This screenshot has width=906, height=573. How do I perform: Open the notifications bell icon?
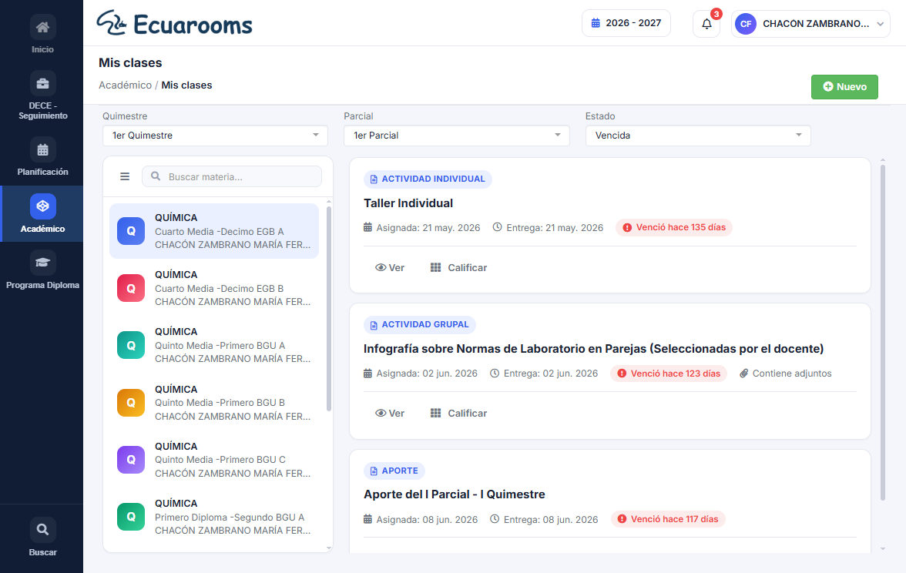[706, 24]
